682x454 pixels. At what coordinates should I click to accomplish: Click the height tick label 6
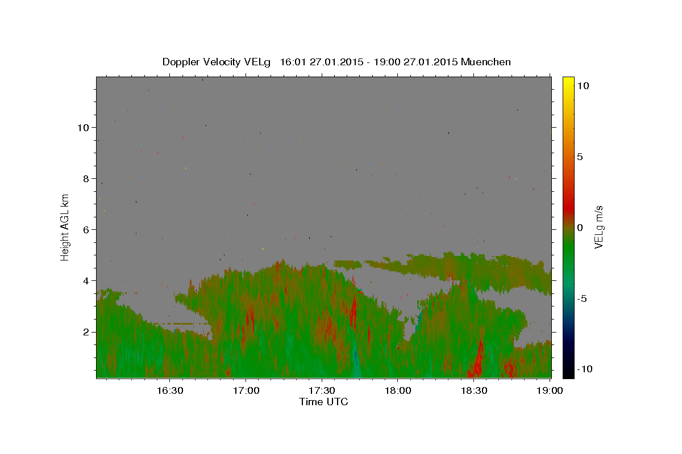pos(85,229)
